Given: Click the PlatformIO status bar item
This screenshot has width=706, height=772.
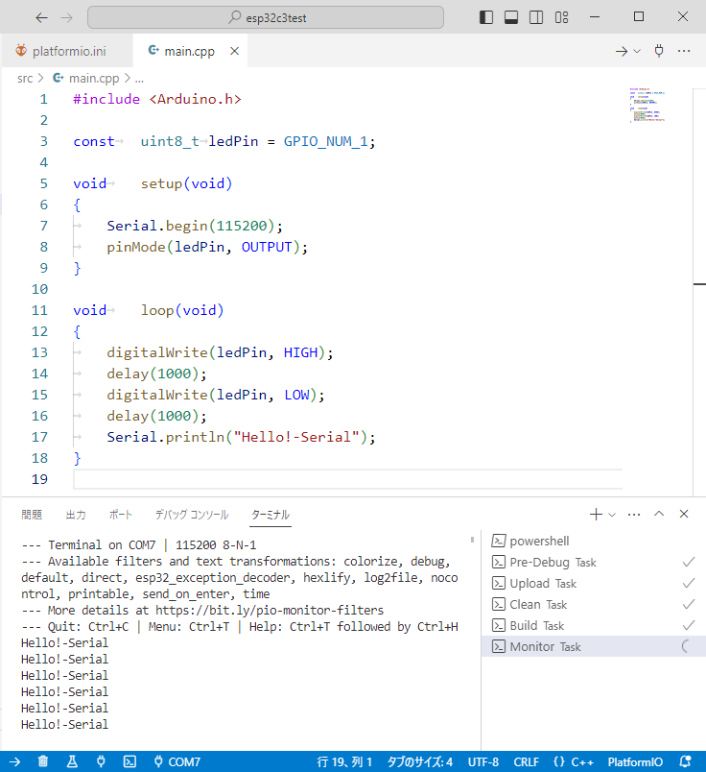Looking at the screenshot, I should [x=635, y=762].
